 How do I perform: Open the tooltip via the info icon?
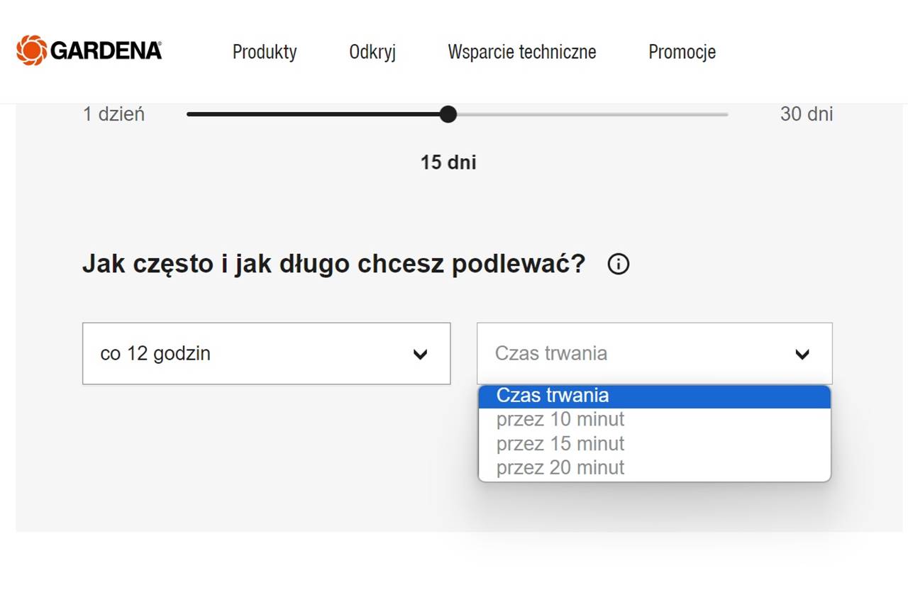tap(618, 264)
